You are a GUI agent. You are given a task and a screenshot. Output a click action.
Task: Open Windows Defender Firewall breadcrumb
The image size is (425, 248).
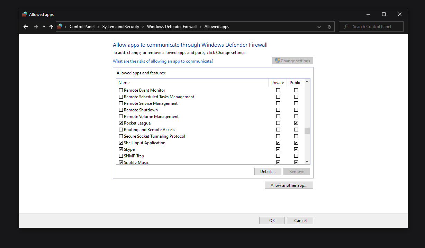pyautogui.click(x=172, y=27)
